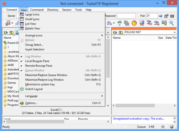Click Invert Selection
Viewport: 179px width, 131px height.
click(x=62, y=49)
